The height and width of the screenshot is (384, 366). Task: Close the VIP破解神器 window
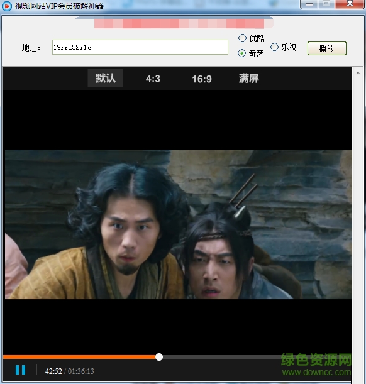[350, 4]
